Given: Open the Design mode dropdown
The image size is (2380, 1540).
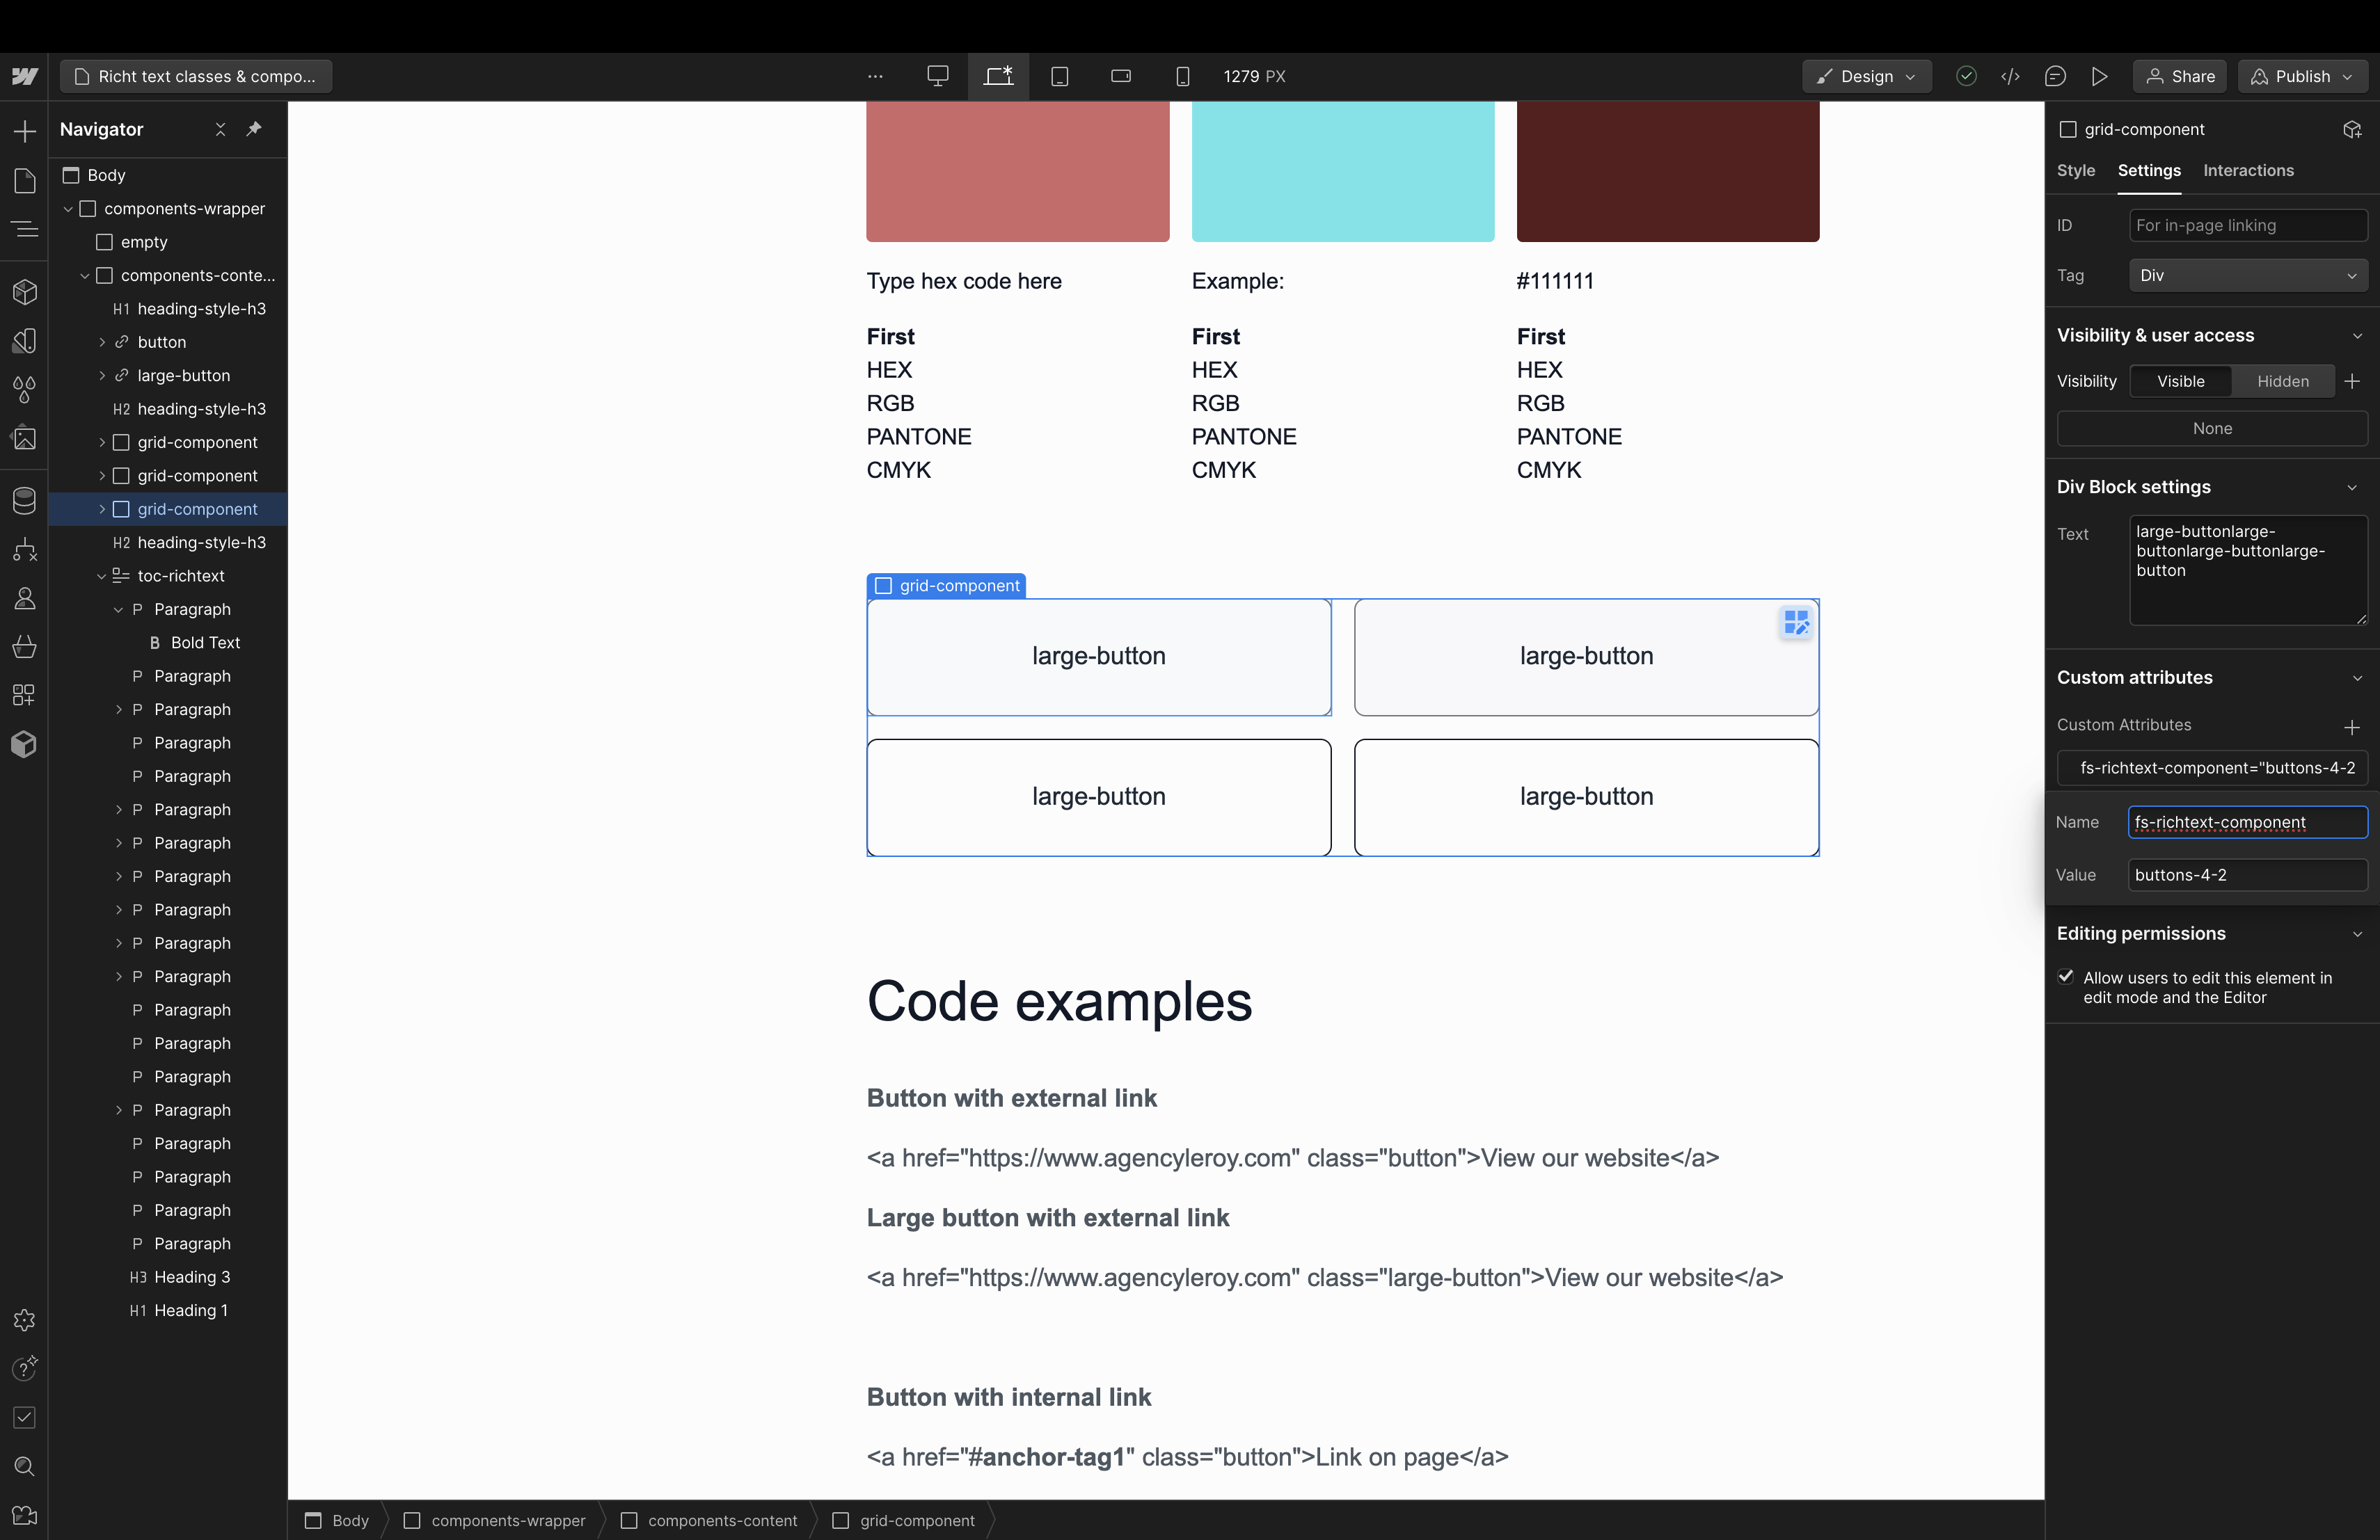Looking at the screenshot, I should tap(1866, 76).
